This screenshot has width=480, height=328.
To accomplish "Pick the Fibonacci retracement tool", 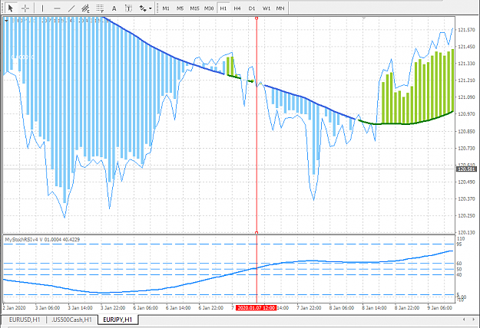I will click(x=100, y=8).
